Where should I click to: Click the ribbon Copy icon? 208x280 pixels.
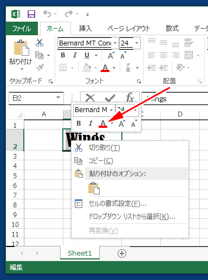click(x=40, y=55)
